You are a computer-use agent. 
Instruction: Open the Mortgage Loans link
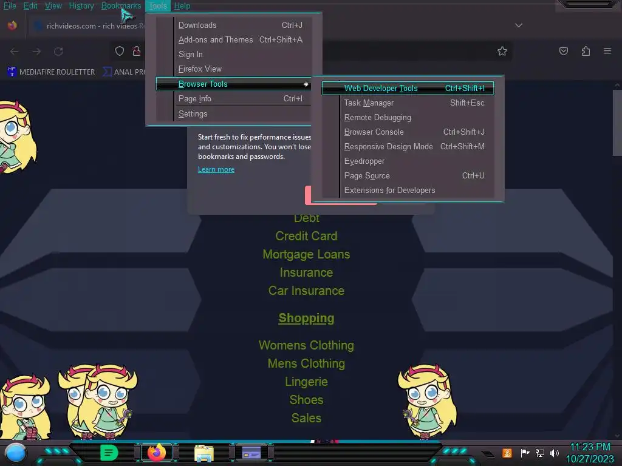coord(306,254)
